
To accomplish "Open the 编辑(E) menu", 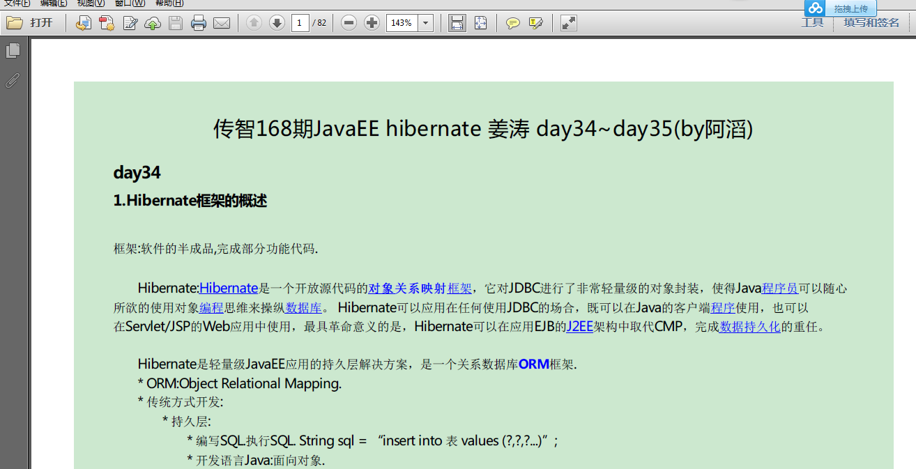I will point(54,3).
